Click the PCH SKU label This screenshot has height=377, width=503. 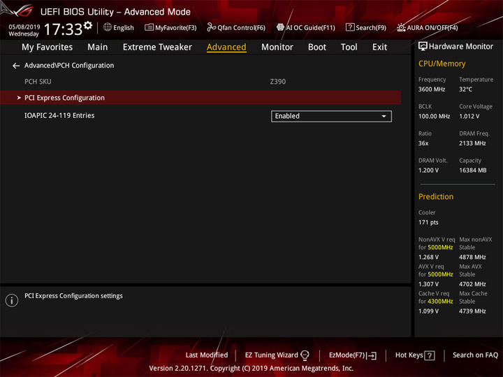[x=38, y=82]
